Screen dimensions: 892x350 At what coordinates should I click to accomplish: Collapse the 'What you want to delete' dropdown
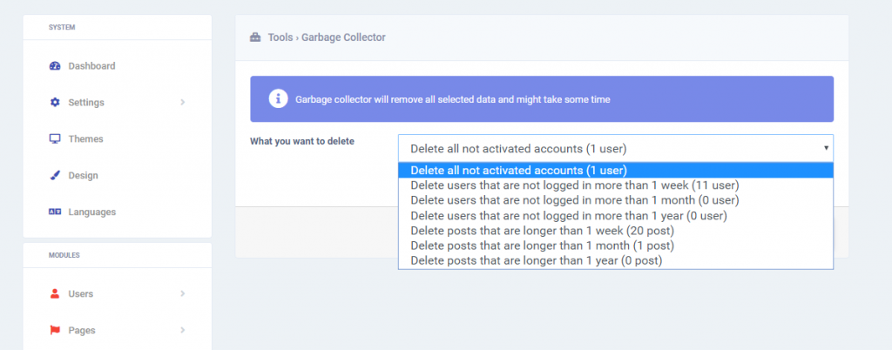coord(616,148)
